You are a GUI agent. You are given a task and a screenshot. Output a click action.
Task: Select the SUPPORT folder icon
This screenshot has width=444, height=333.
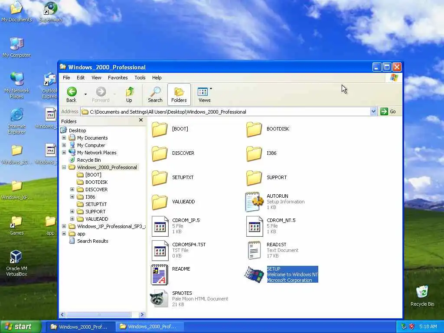pyautogui.click(x=254, y=178)
